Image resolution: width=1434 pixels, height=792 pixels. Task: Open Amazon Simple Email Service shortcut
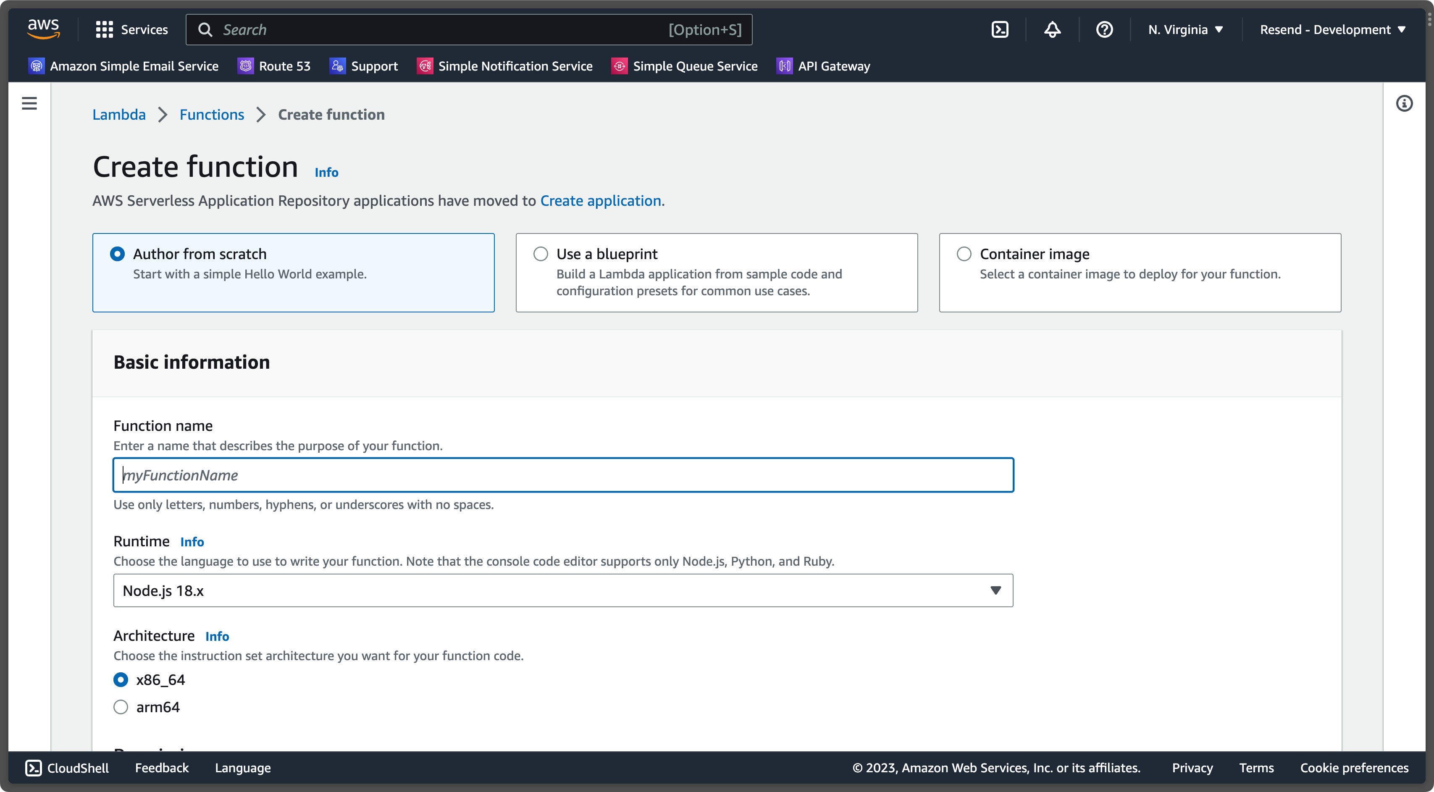coord(134,66)
